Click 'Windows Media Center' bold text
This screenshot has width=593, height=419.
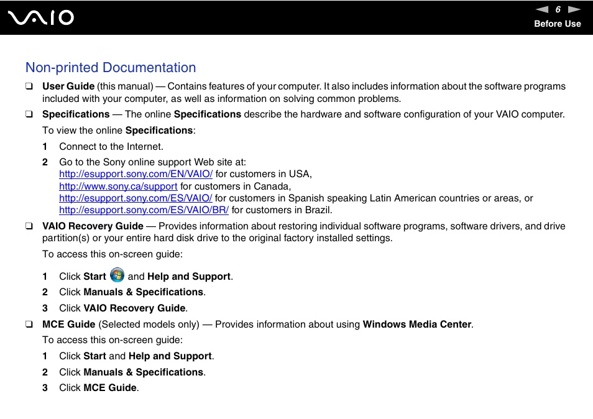417,325
